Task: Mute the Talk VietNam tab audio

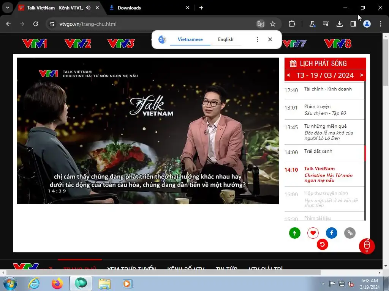Action: coord(88,8)
